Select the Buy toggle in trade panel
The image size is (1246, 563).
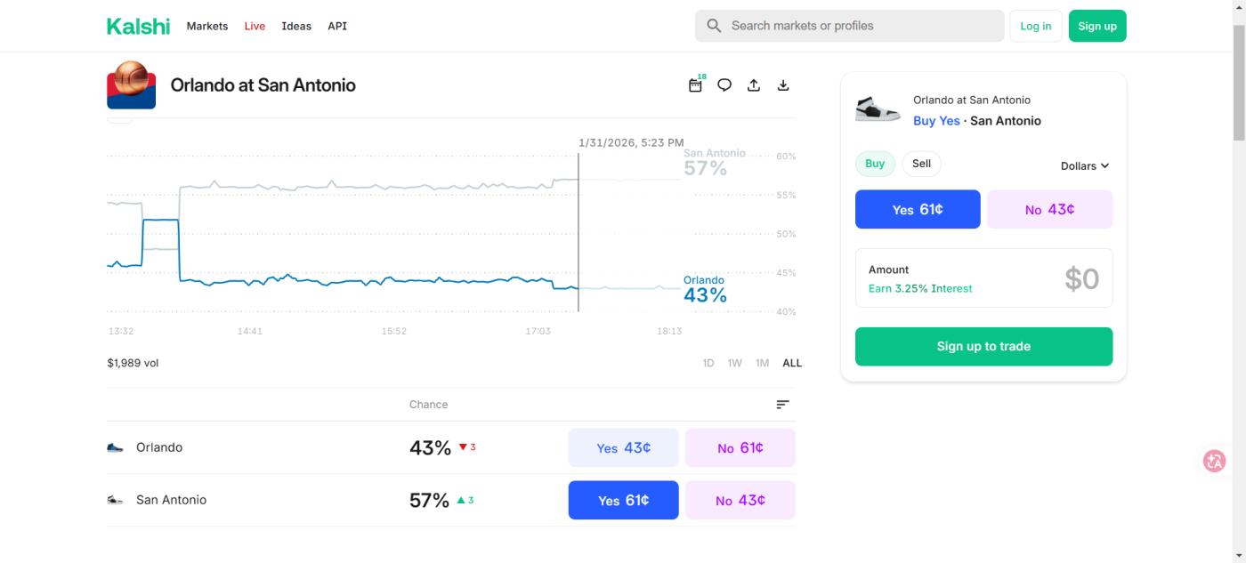pyautogui.click(x=875, y=164)
